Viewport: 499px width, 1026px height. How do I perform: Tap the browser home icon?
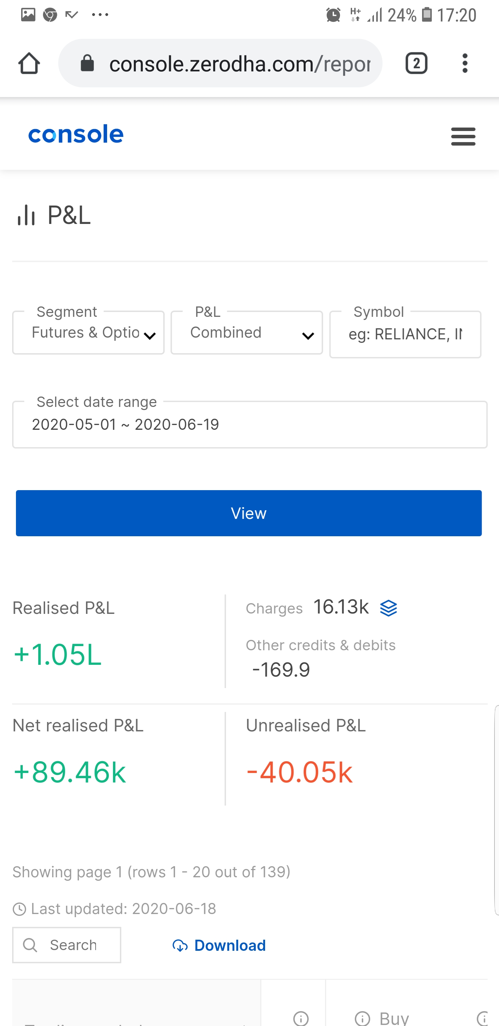click(29, 63)
